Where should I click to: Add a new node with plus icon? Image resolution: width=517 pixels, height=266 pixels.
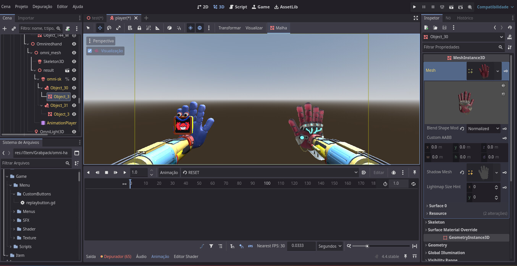click(x=5, y=28)
